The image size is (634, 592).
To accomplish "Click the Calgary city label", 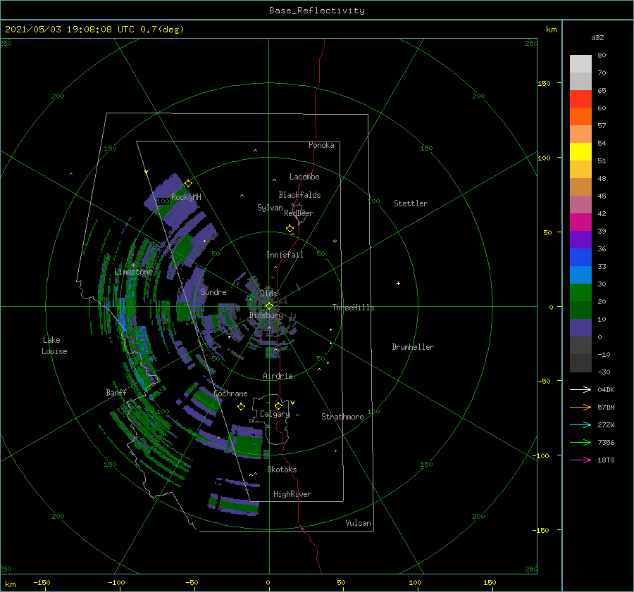I will coord(275,414).
